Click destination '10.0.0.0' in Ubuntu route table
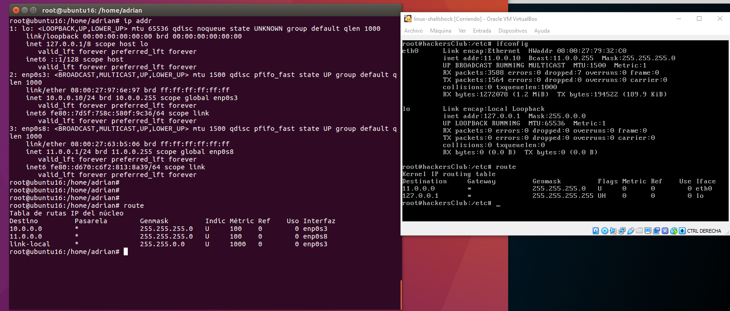Screen dimensions: 730x311 26,229
